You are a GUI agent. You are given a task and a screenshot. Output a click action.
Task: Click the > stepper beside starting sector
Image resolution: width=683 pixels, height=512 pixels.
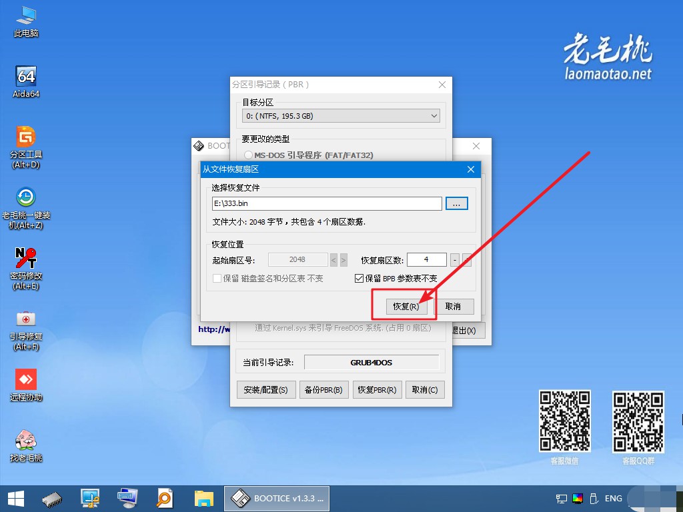point(344,260)
